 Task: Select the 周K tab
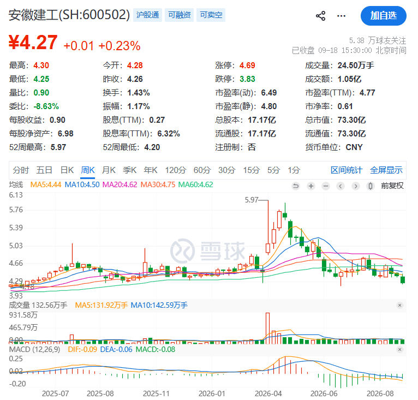click(88, 170)
